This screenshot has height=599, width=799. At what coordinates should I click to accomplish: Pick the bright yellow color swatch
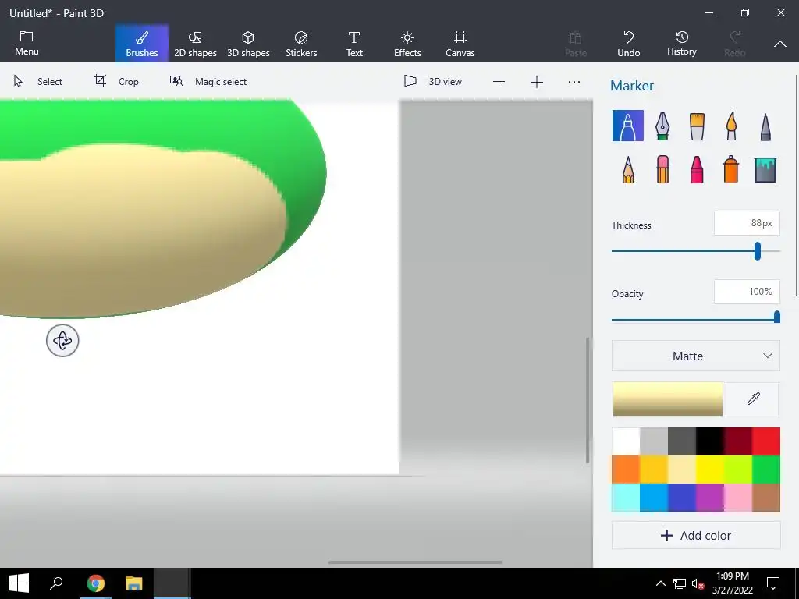pyautogui.click(x=710, y=469)
